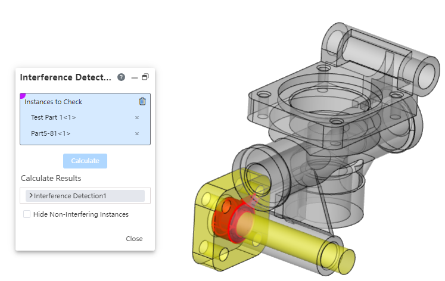Image resolution: width=445 pixels, height=281 pixels.
Task: Select Test Part 1<1> in instances list
Action: tap(53, 117)
